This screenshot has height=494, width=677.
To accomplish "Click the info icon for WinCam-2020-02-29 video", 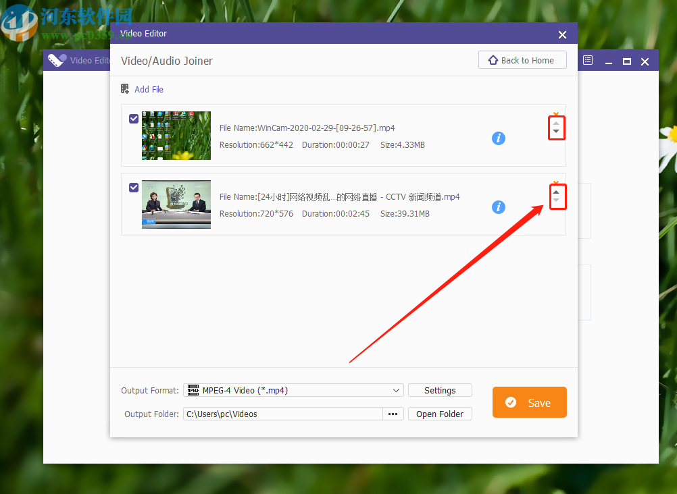I will tap(498, 138).
